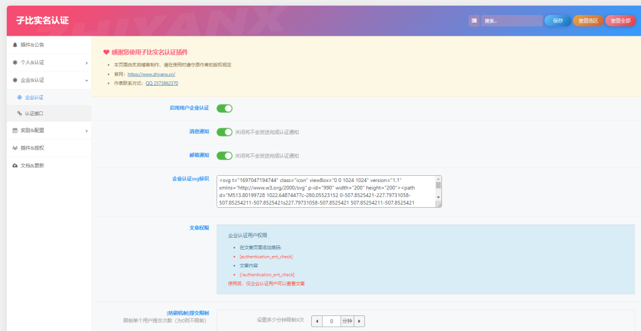The width and height of the screenshot is (641, 331).
Task: Click the red 重置全部 button
Action: pos(620,21)
